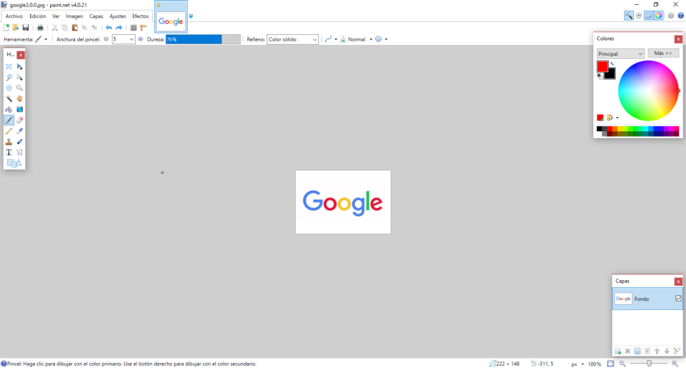Select the Ellipse Select tool
The image size is (686, 369).
(9, 88)
